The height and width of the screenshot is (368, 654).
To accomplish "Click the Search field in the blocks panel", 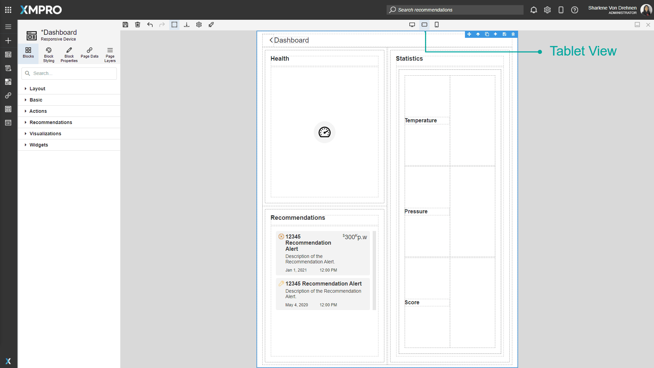I will (x=69, y=73).
